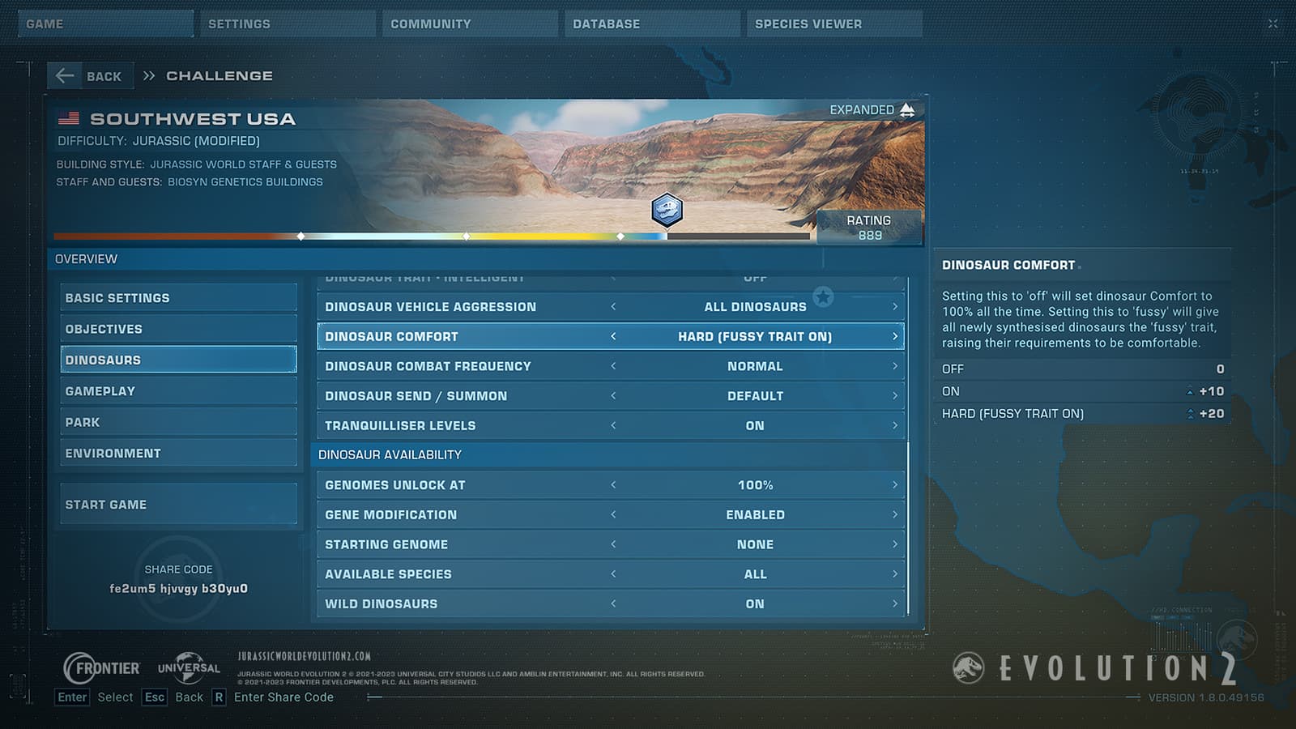Open the Species Viewer tab

coord(834,24)
